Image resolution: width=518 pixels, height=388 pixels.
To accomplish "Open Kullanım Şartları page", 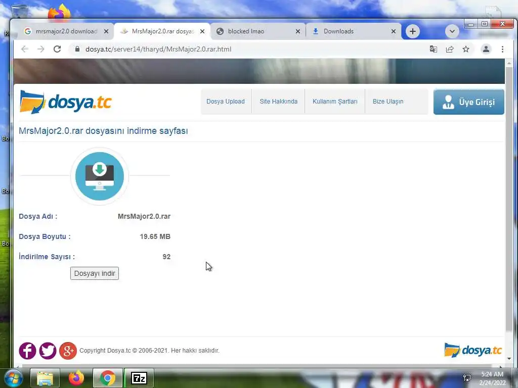I will coord(335,101).
